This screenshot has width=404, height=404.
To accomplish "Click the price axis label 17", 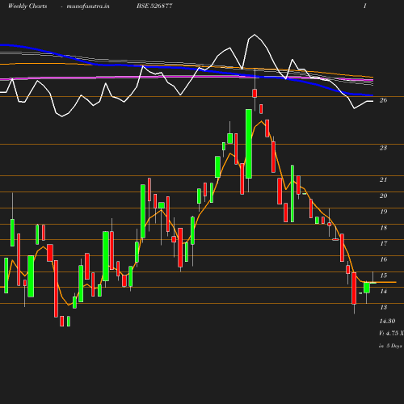I will coord(383,243).
